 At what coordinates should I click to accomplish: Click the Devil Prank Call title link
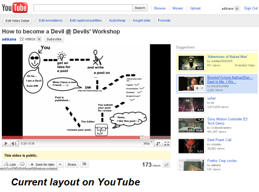(219, 140)
